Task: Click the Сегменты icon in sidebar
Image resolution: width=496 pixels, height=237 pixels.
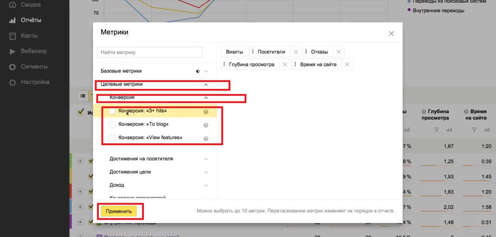Action: click(12, 67)
